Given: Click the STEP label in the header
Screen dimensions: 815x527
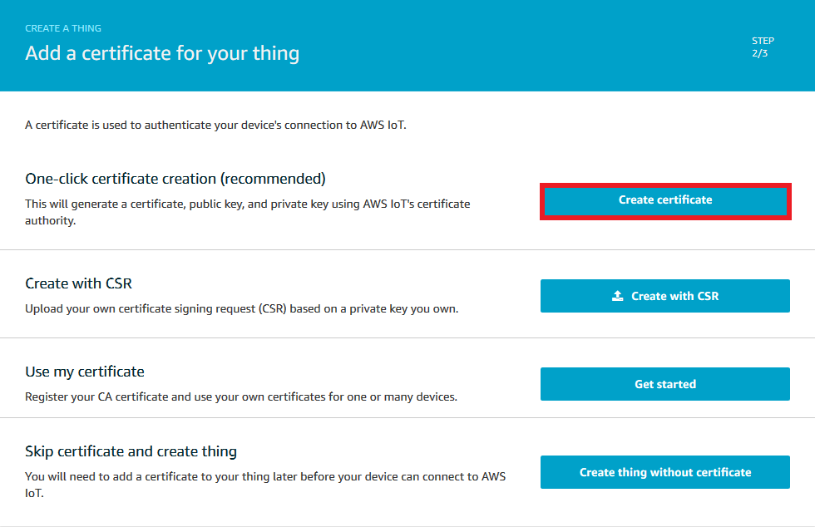Looking at the screenshot, I should [x=762, y=41].
